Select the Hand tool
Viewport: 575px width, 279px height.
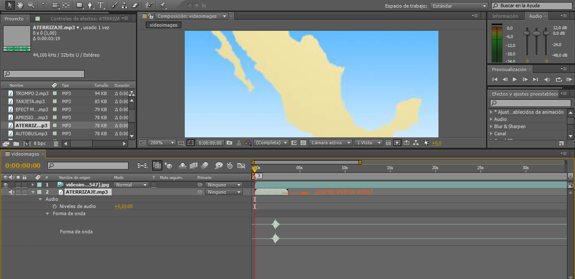(20, 5)
